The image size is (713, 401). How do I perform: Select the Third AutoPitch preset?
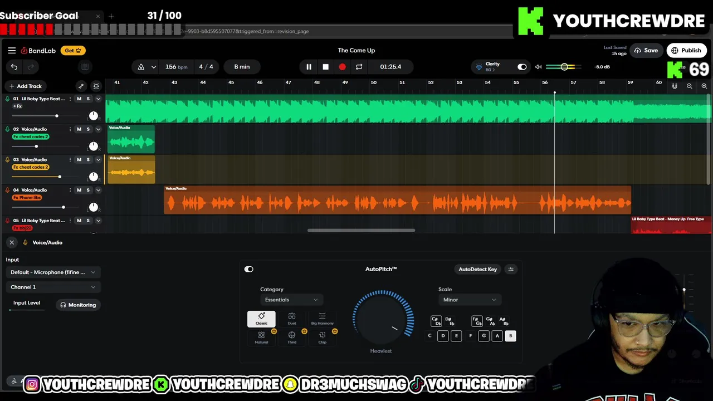pyautogui.click(x=292, y=338)
